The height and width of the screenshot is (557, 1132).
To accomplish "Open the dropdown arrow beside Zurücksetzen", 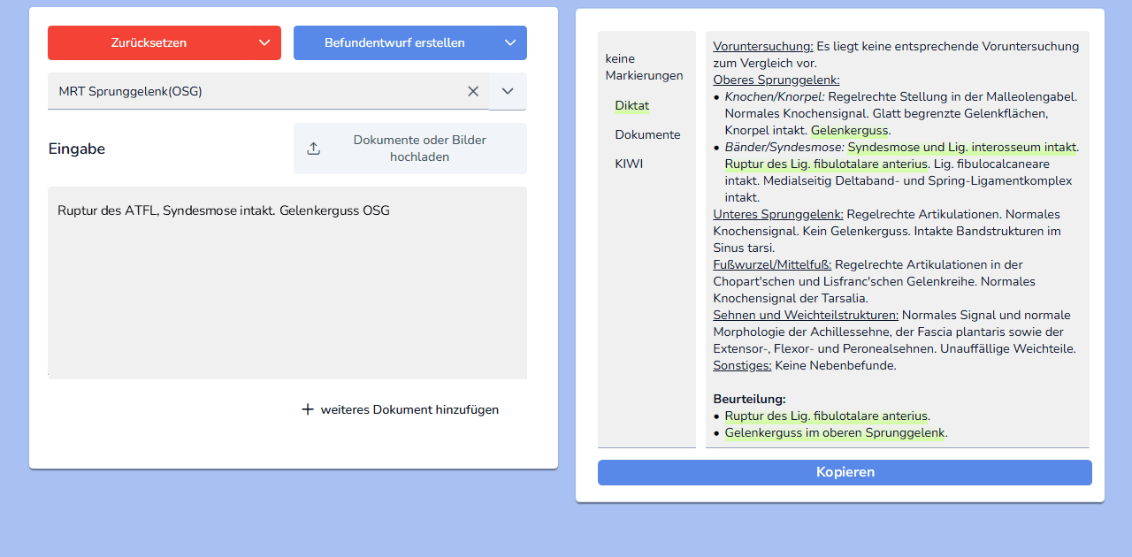I will pyautogui.click(x=264, y=42).
